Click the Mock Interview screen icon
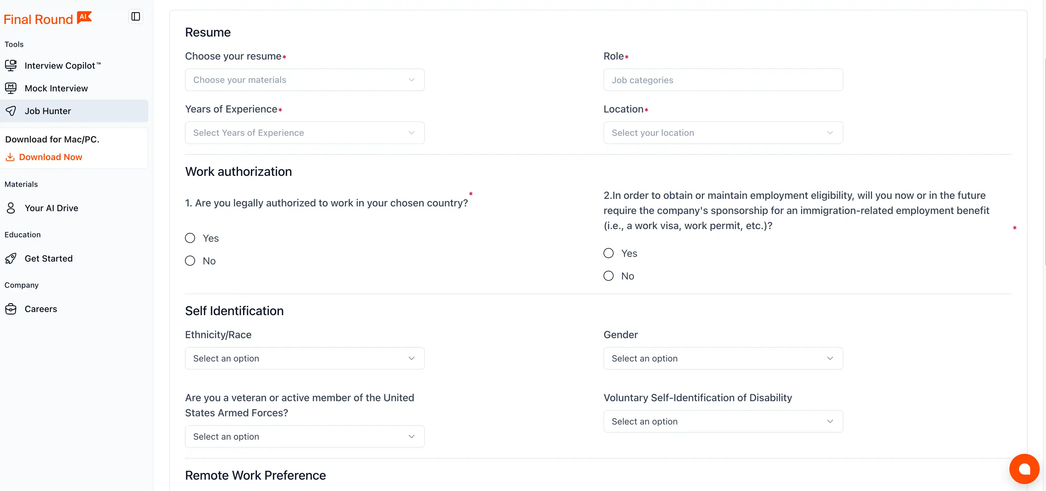This screenshot has height=491, width=1046. point(11,88)
